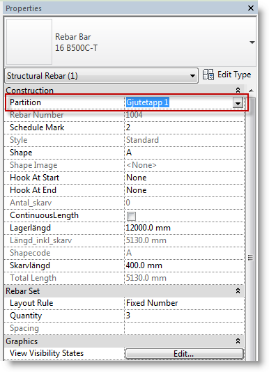Toggle the ContinuousLength checkbox
Screen dimensions: 269x372
pyautogui.click(x=131, y=216)
